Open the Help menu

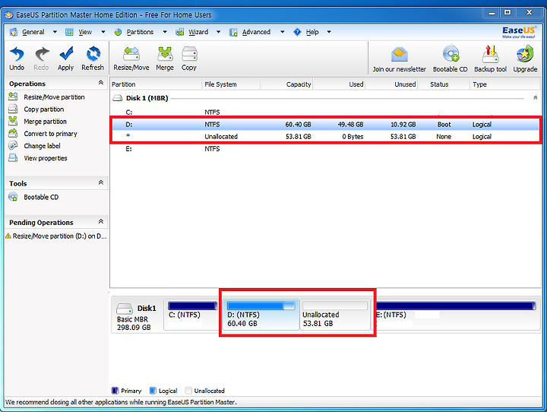coord(312,32)
